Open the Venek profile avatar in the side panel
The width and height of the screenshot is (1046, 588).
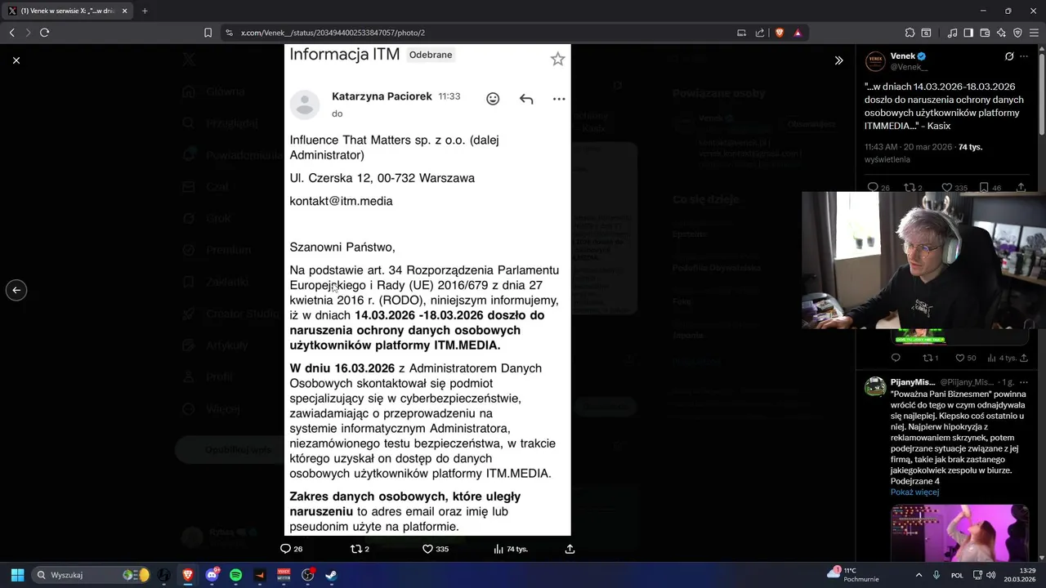(875, 61)
